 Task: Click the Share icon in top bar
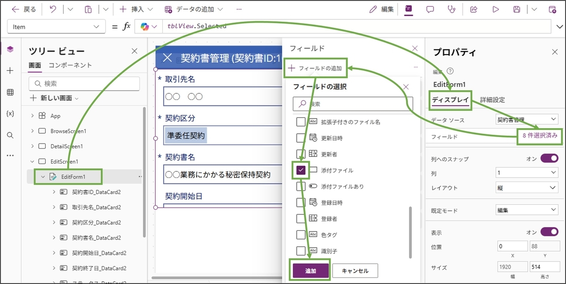(x=474, y=9)
